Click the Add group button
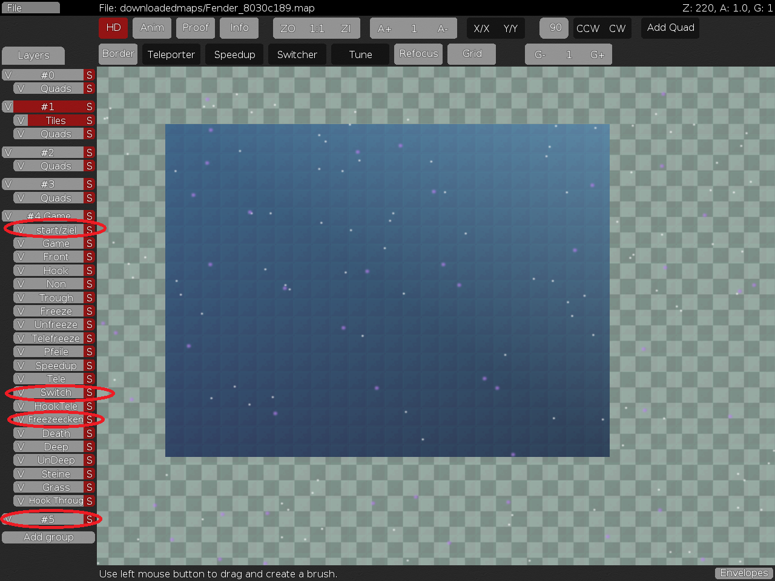This screenshot has height=581, width=775. pos(48,537)
